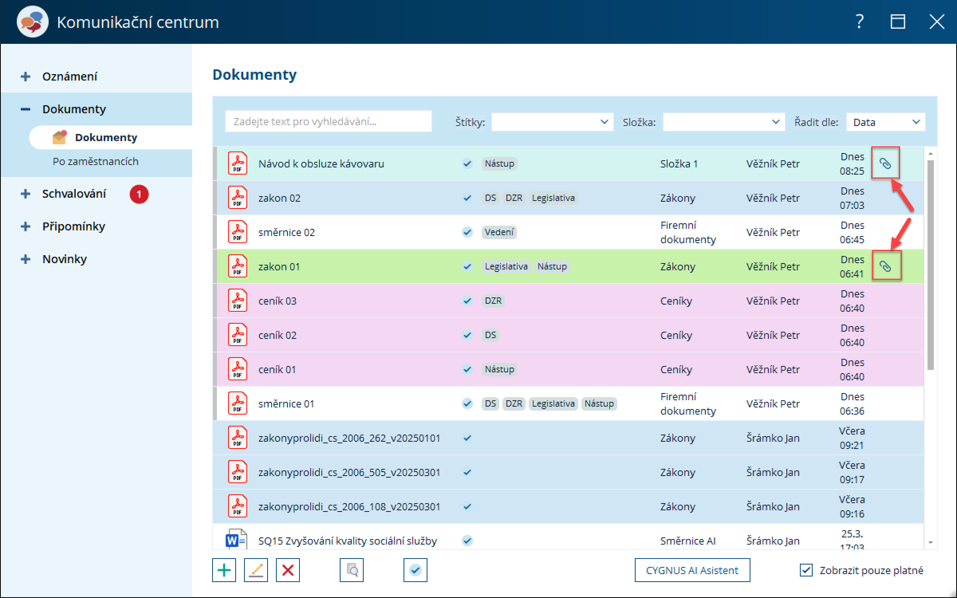Image resolution: width=957 pixels, height=598 pixels.
Task: Click PDF icon of směrnice 02
Action: click(x=237, y=232)
